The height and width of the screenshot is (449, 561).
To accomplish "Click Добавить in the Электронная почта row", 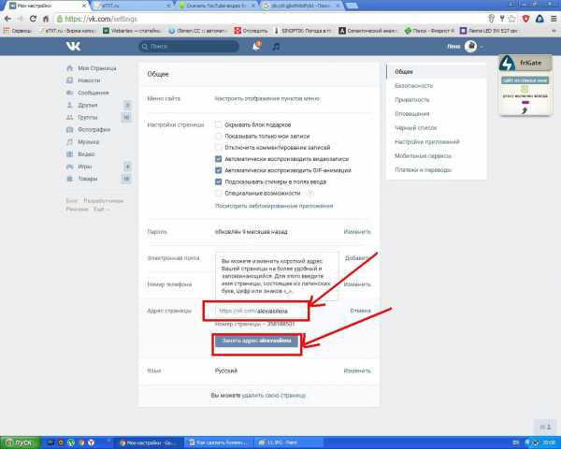I will point(357,258).
